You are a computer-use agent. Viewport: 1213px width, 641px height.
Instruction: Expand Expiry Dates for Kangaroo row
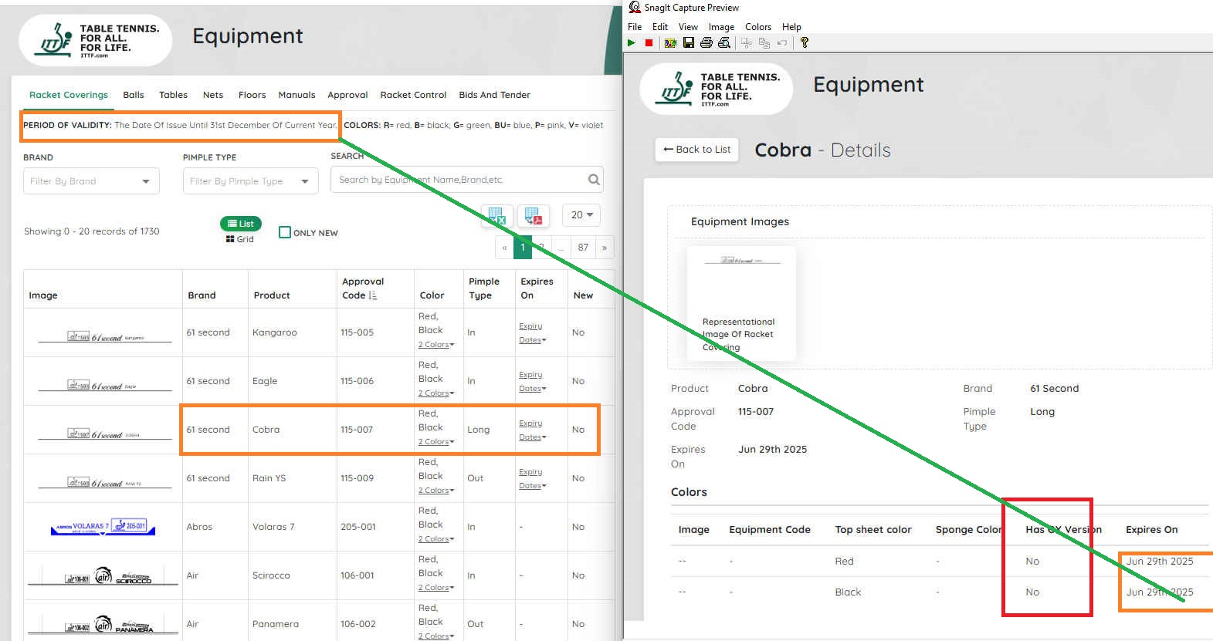tap(532, 333)
